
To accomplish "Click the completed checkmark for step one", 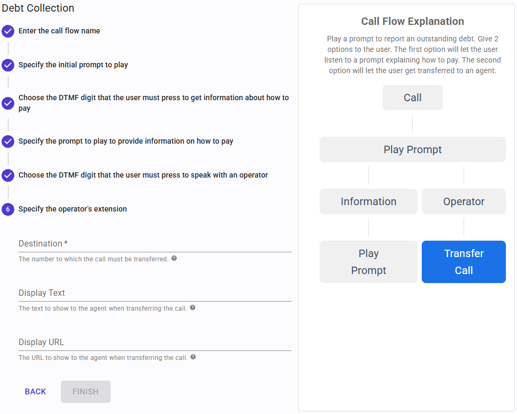I will 7,31.
